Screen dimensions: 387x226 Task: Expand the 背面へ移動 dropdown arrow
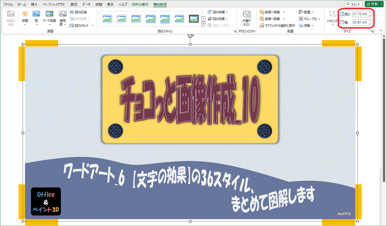(x=284, y=19)
